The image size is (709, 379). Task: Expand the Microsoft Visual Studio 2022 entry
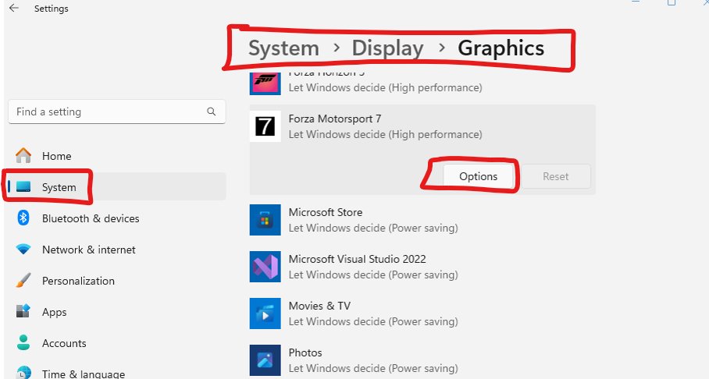[x=422, y=267]
